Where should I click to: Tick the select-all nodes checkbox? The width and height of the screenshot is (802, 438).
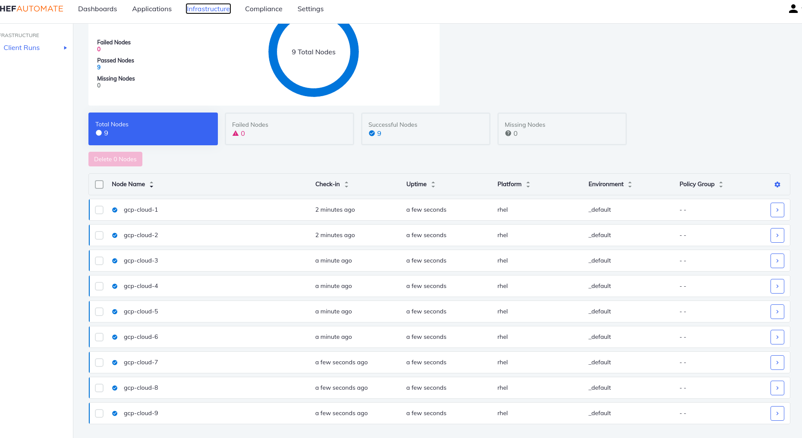point(99,185)
